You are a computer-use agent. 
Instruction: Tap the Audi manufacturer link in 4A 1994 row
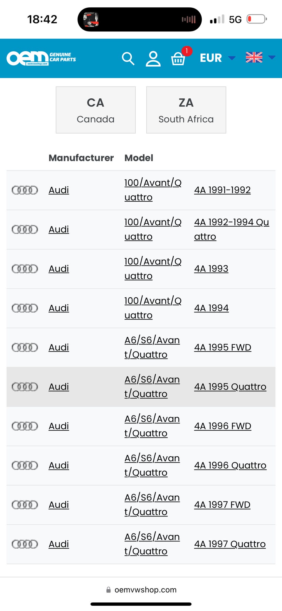(59, 308)
